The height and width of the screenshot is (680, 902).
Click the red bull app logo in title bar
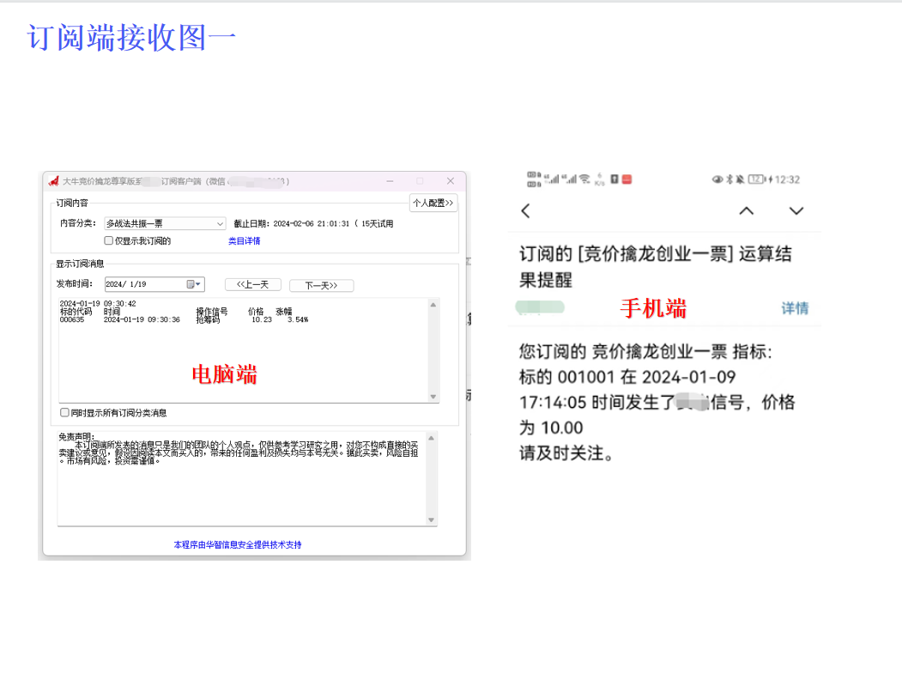coord(53,181)
